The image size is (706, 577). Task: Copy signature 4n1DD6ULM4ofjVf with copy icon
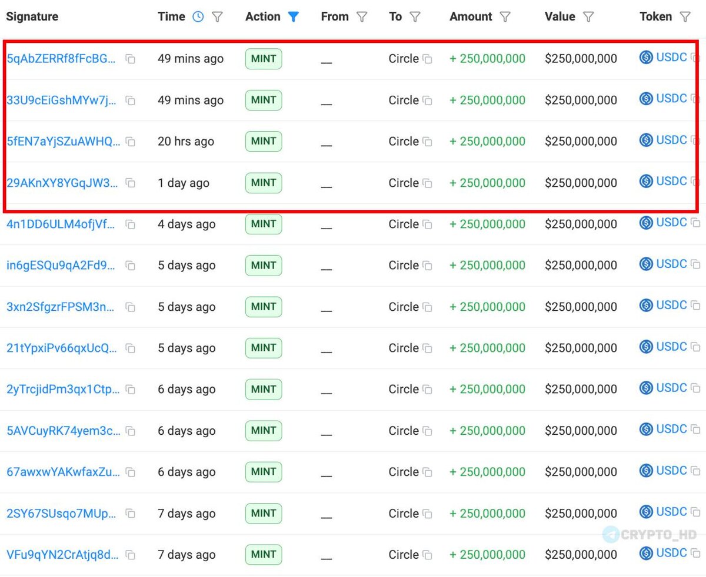[x=131, y=224]
